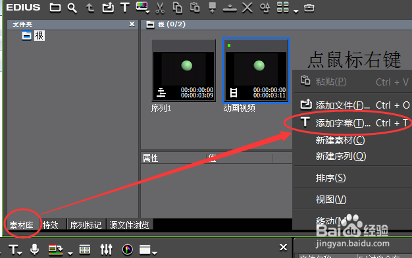Screen dimensions: 412x258
Task: Click the color bar clip creation icon
Action: coord(142,7)
